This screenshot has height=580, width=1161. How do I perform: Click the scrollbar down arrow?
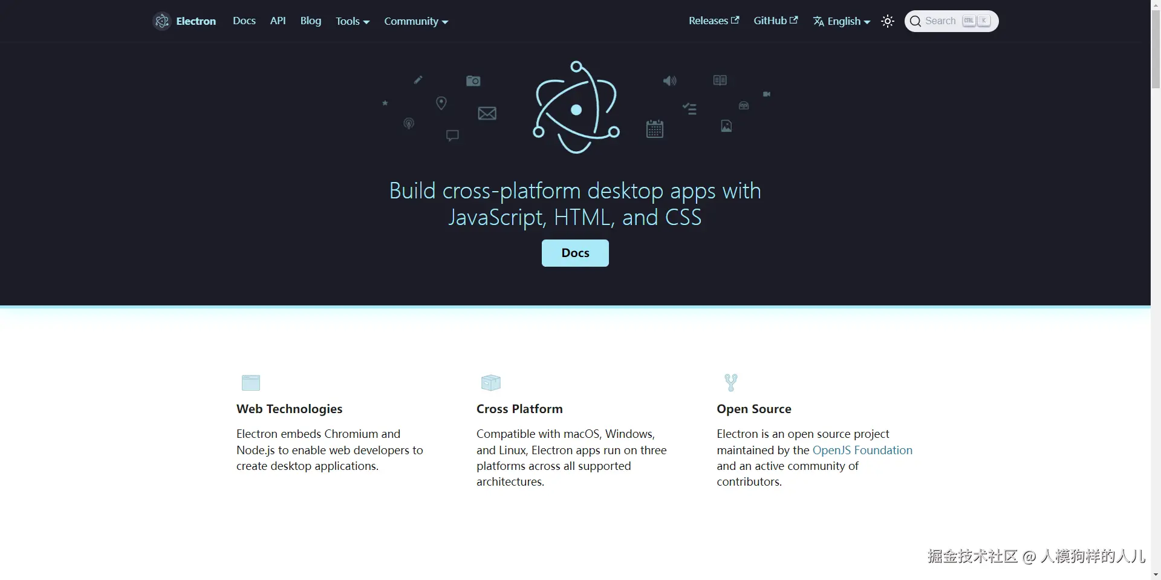tap(1156, 575)
